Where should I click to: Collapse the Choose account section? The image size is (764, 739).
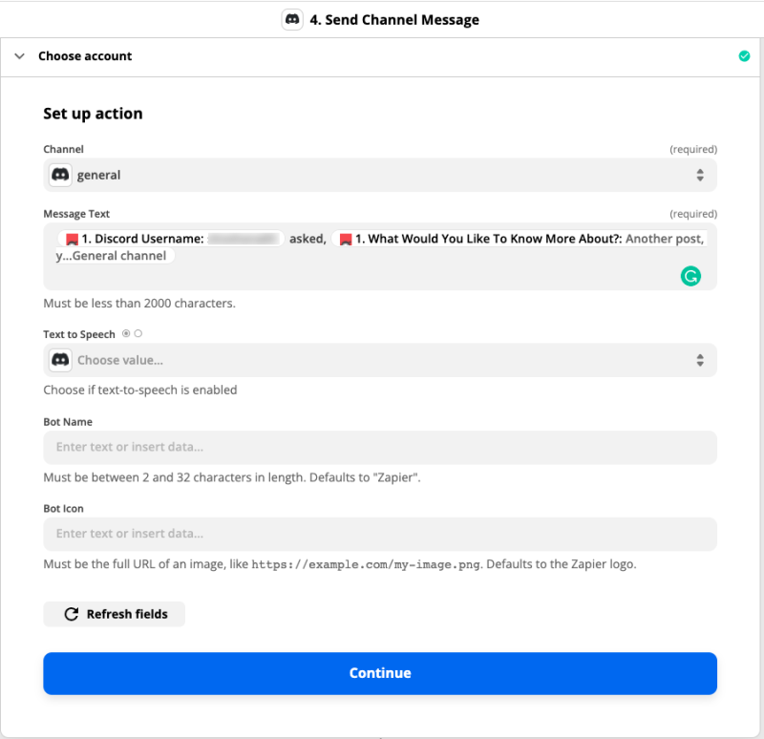coord(19,56)
